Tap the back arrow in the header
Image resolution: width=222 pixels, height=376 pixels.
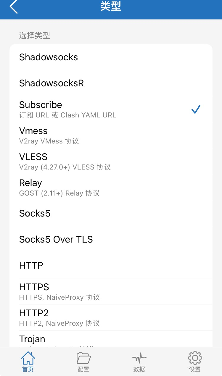(x=14, y=7)
